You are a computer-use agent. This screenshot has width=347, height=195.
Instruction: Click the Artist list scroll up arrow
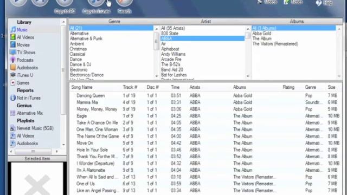tap(248, 29)
